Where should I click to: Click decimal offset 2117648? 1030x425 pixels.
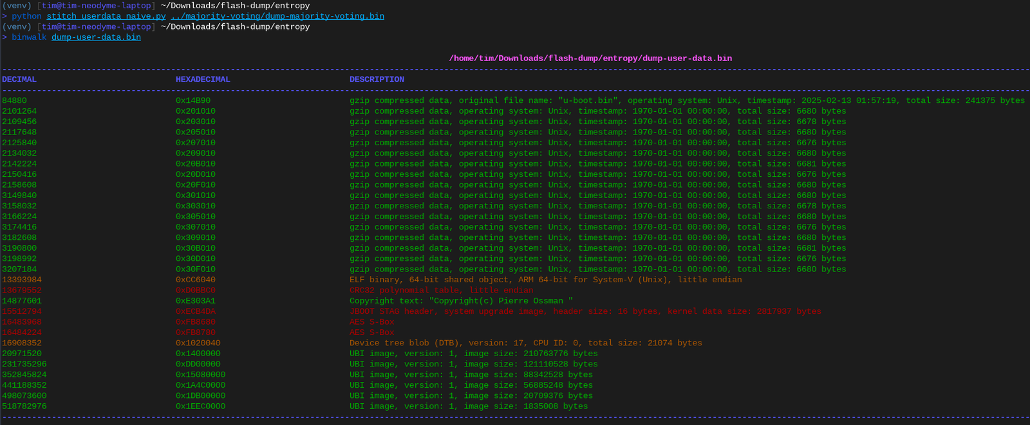point(19,132)
